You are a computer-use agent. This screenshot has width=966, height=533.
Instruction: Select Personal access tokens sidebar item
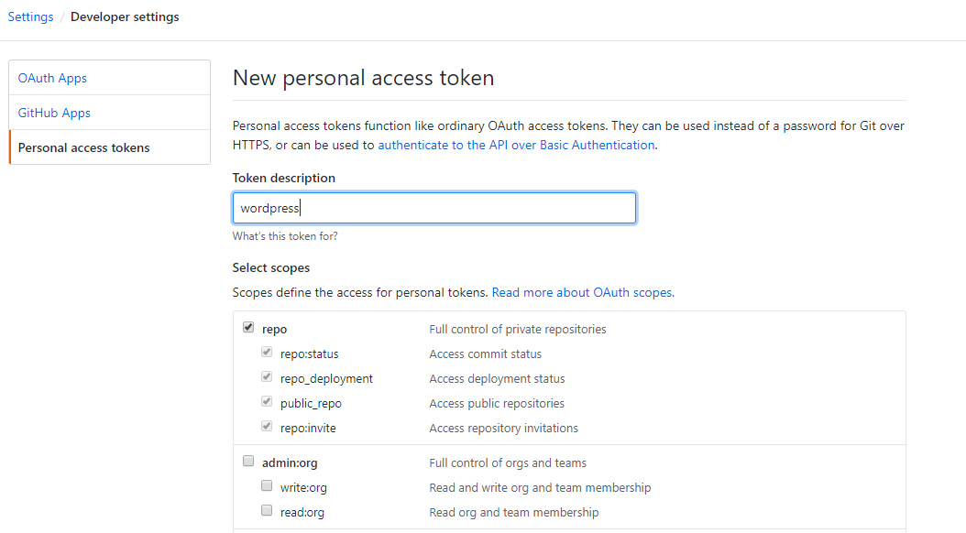point(83,147)
